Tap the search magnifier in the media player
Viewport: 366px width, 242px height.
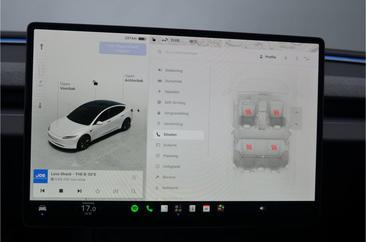pos(134,191)
